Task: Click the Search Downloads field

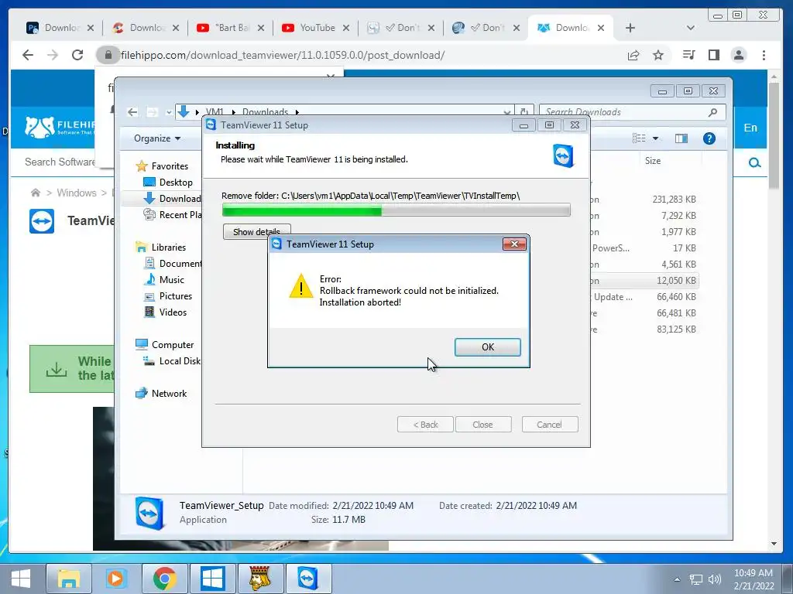Action: 632,111
